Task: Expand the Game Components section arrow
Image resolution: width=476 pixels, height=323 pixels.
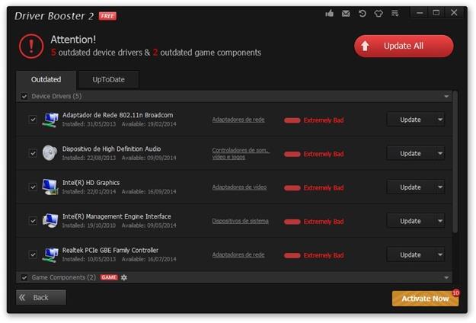Action: pyautogui.click(x=446, y=277)
